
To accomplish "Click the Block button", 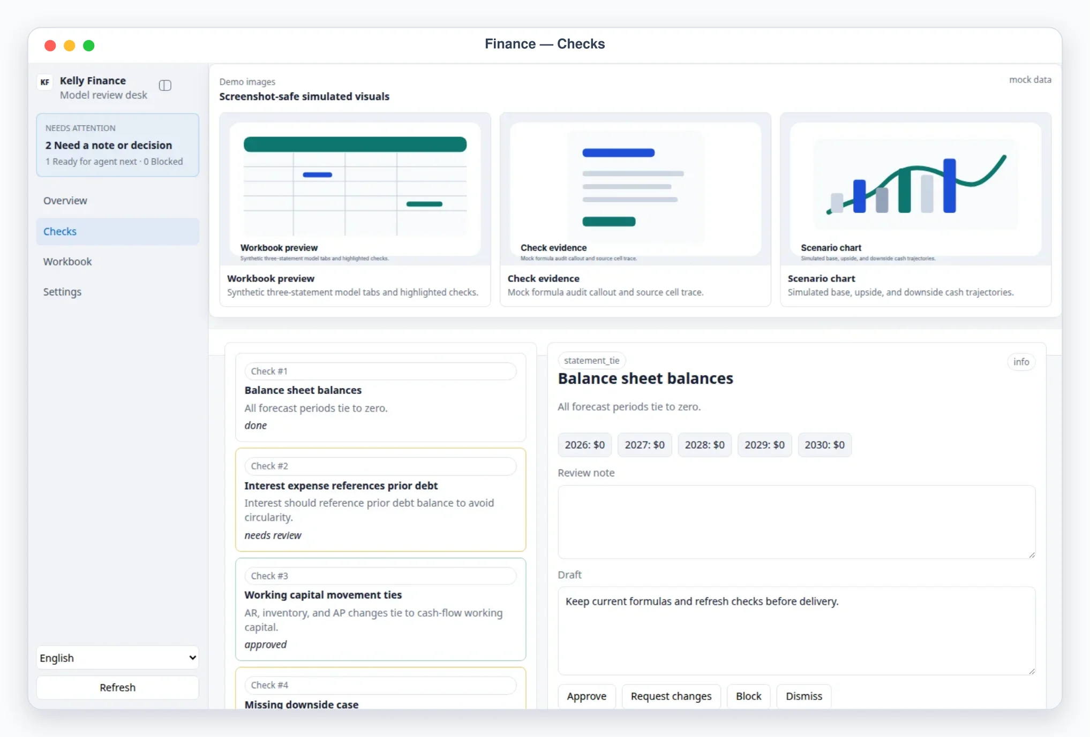I will [x=748, y=696].
